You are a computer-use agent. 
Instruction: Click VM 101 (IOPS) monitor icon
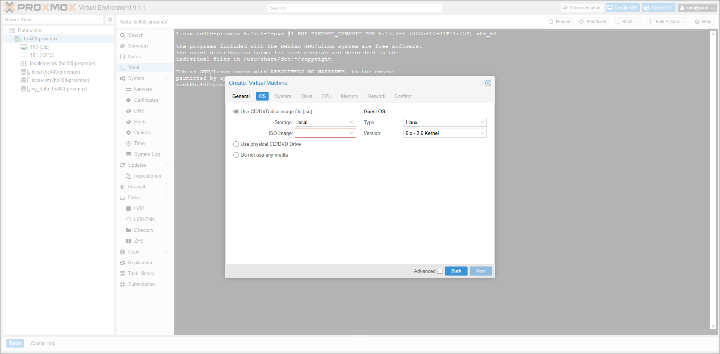click(24, 55)
